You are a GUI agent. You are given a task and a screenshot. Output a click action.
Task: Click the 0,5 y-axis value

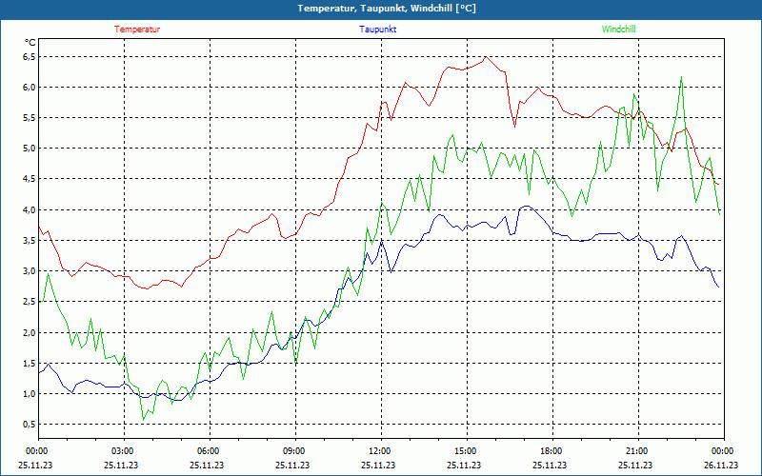pos(30,425)
